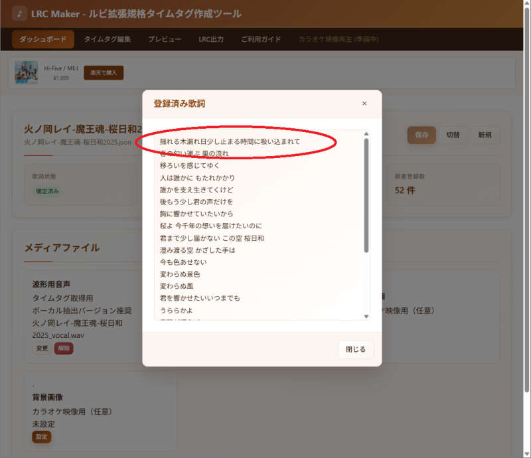Click the 保存 button
Screen dimensions: 531x458
(x=421, y=135)
